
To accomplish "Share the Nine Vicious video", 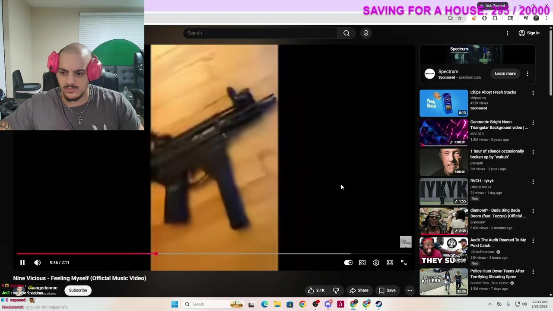I will pos(359,290).
